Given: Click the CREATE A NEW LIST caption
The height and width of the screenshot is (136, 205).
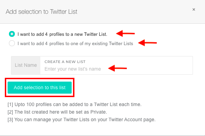Looking at the screenshot, I should tap(65, 62).
